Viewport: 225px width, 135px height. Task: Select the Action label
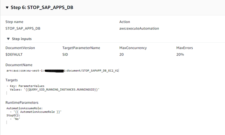[x=124, y=22]
